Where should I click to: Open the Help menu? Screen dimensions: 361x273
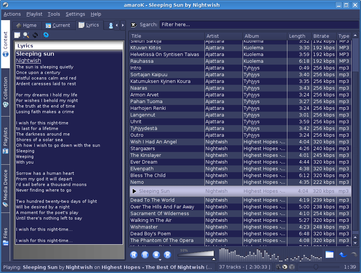coord(96,14)
